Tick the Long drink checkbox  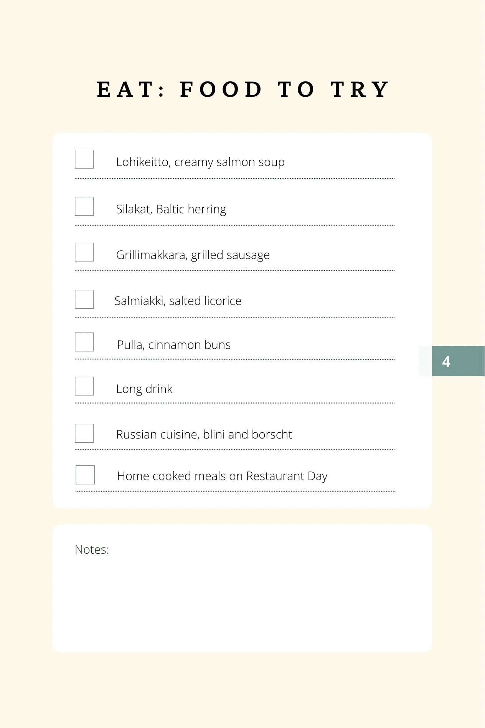point(84,386)
